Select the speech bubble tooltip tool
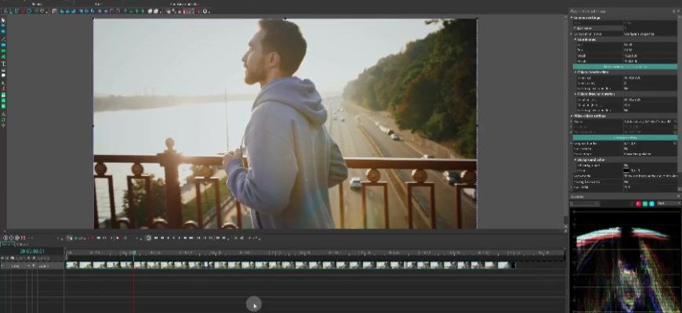682x313 pixels. (x=3, y=75)
